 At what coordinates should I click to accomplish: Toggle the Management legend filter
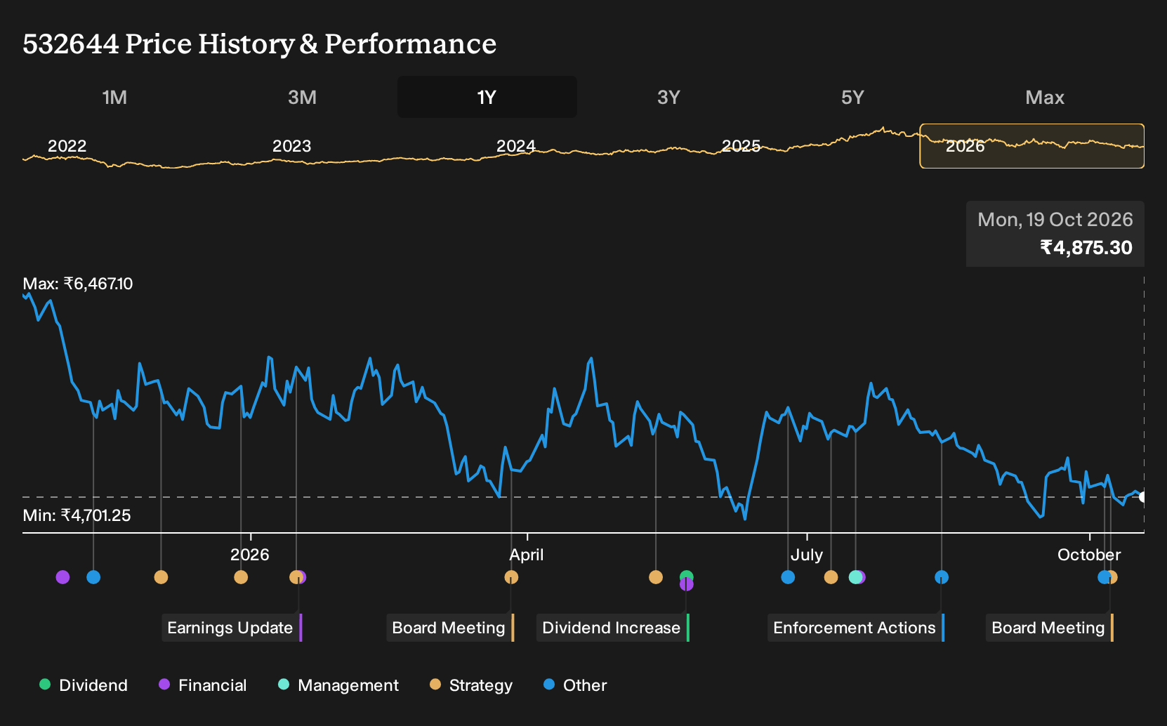tap(338, 685)
